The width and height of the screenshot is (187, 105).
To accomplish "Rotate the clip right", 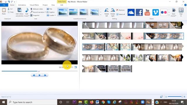I will pos(112,12).
